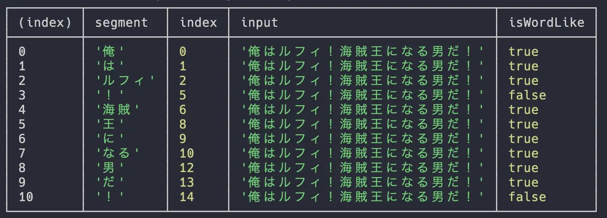This screenshot has width=607, height=218.
Task: Click the 'false' value in row 10
Action: 527,197
